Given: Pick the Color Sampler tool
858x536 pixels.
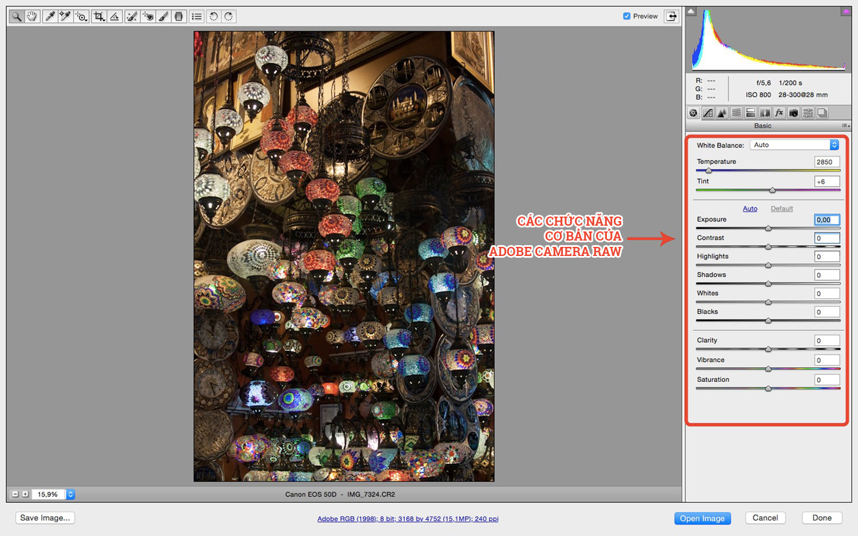Looking at the screenshot, I should pos(65,17).
